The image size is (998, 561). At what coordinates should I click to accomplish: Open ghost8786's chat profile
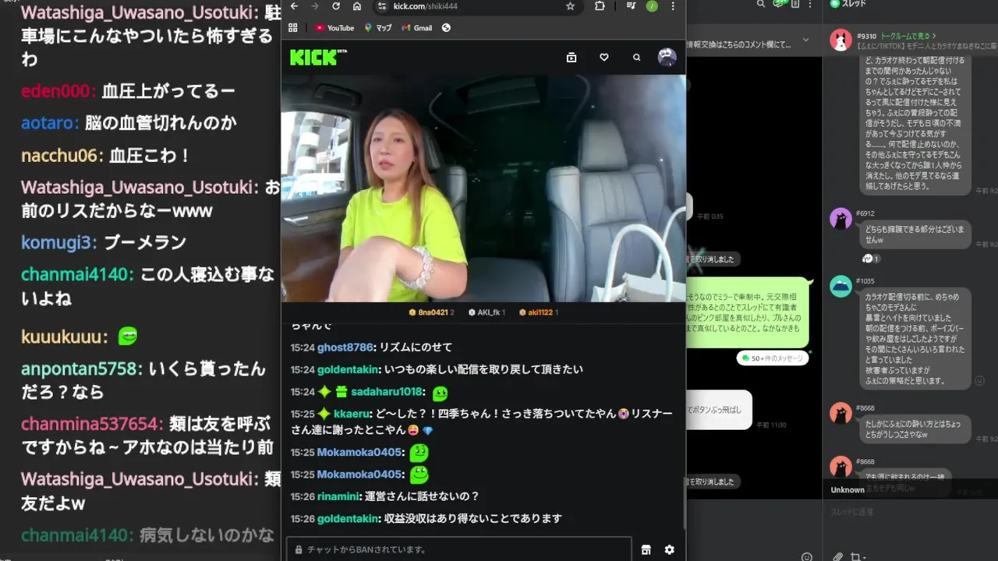point(345,348)
